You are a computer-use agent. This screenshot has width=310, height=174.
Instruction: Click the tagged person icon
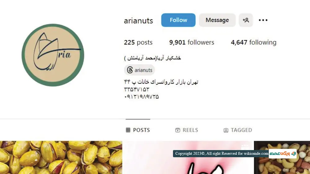226,130
